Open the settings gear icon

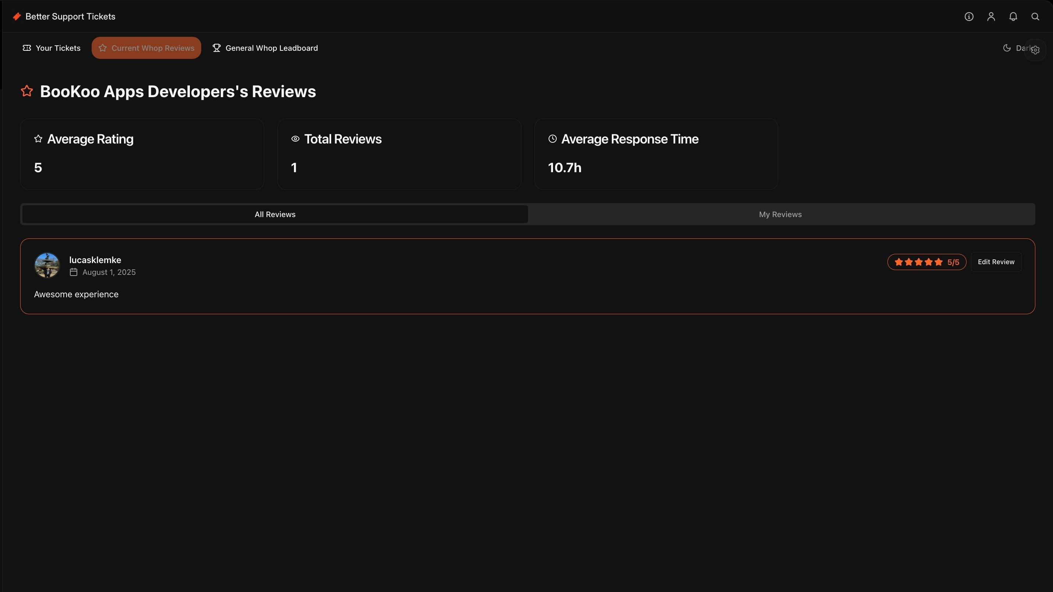click(x=1035, y=50)
